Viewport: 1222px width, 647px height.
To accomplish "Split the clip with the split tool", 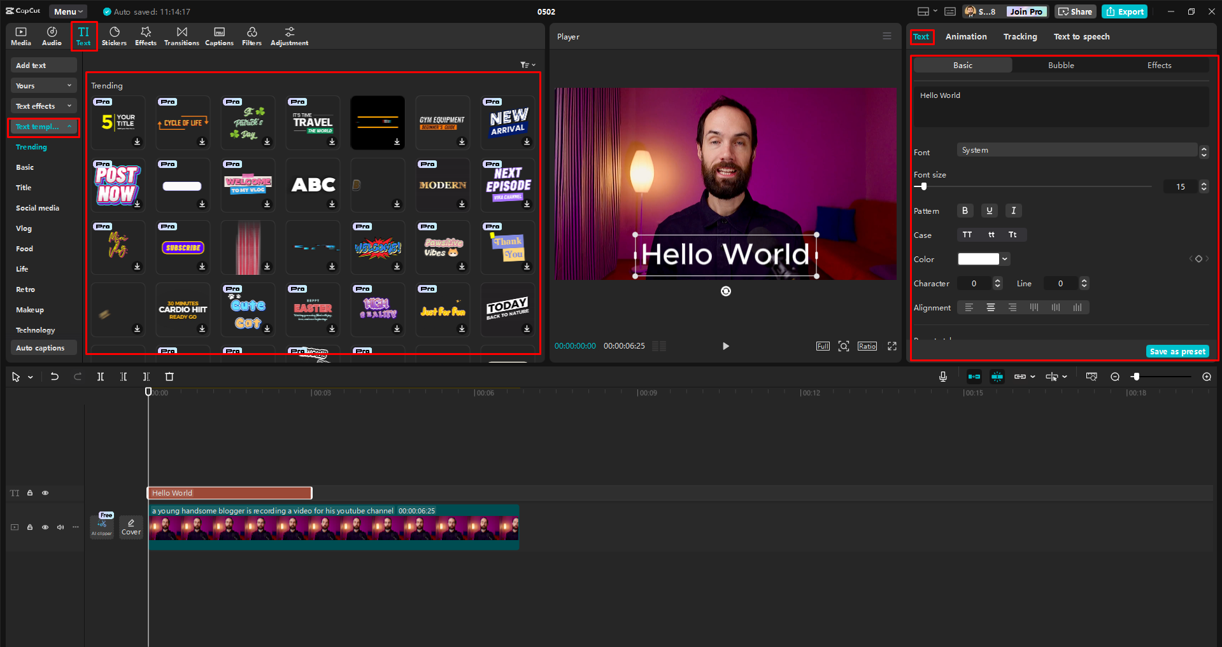I will [x=101, y=376].
